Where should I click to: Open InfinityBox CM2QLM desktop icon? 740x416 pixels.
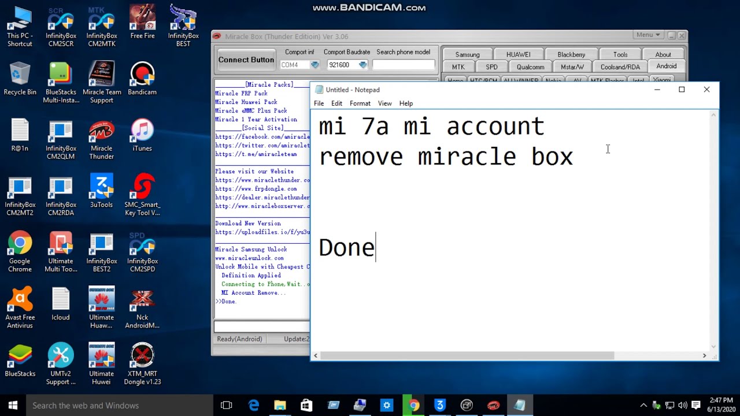[61, 139]
